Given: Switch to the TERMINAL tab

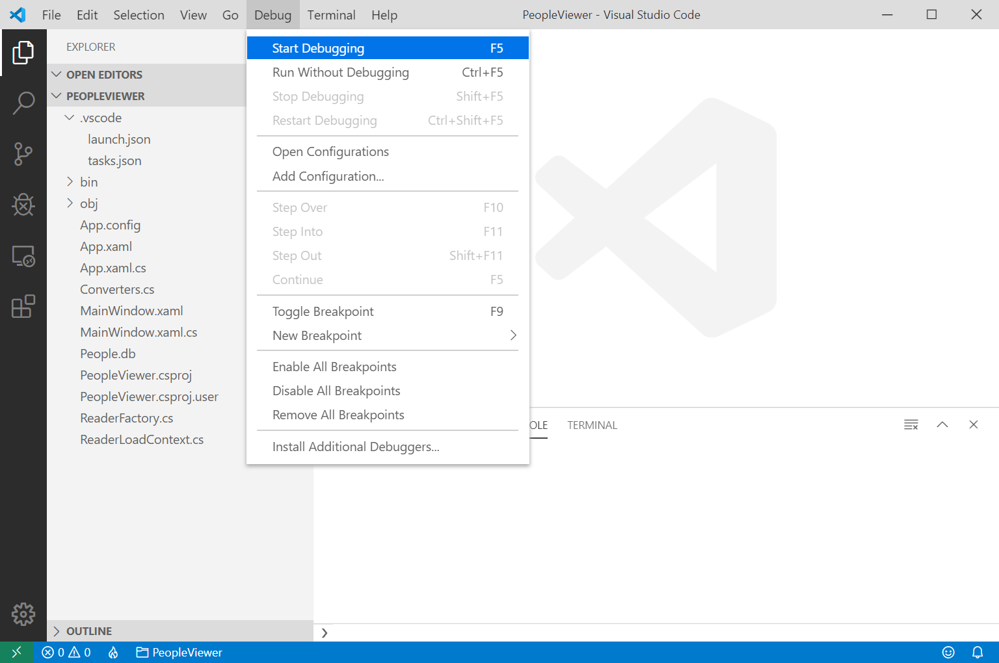Looking at the screenshot, I should (x=592, y=424).
